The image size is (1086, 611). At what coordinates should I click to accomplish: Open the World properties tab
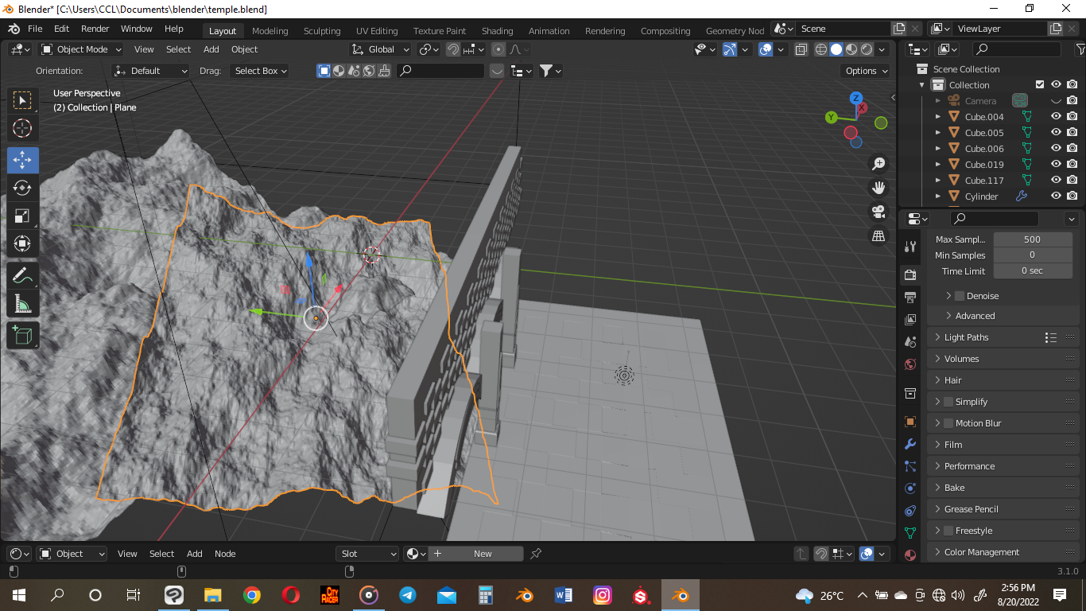click(x=910, y=364)
